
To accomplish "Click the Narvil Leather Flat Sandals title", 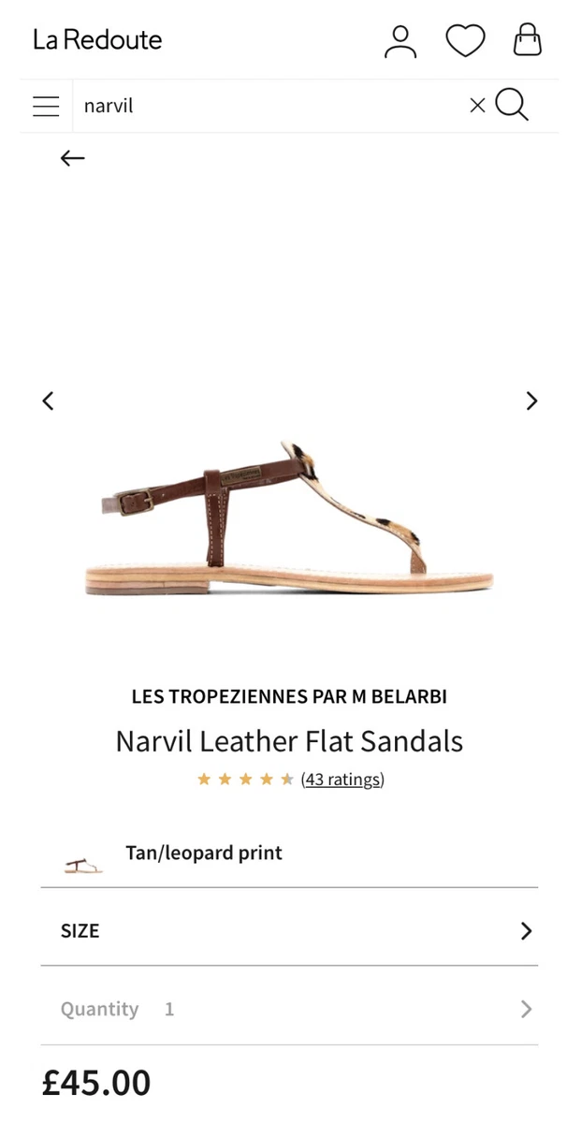I will [289, 741].
